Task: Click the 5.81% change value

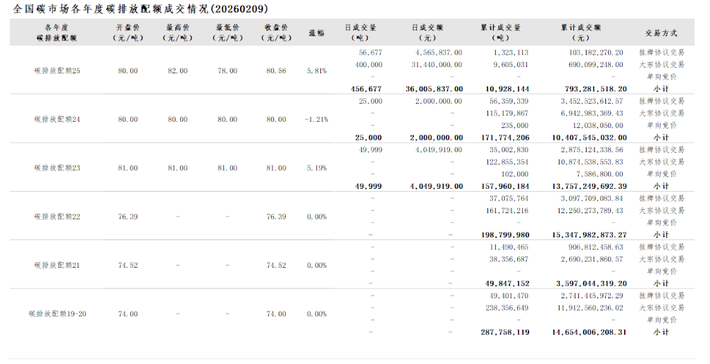Action: (316, 71)
